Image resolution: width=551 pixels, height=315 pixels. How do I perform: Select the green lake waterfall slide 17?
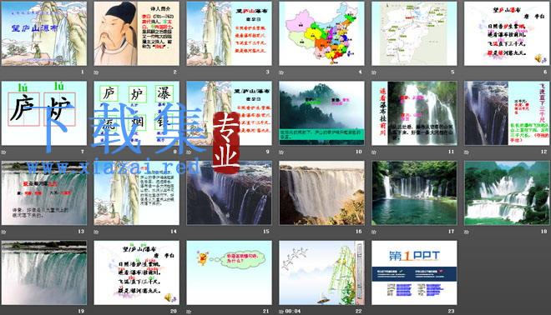coord(414,193)
